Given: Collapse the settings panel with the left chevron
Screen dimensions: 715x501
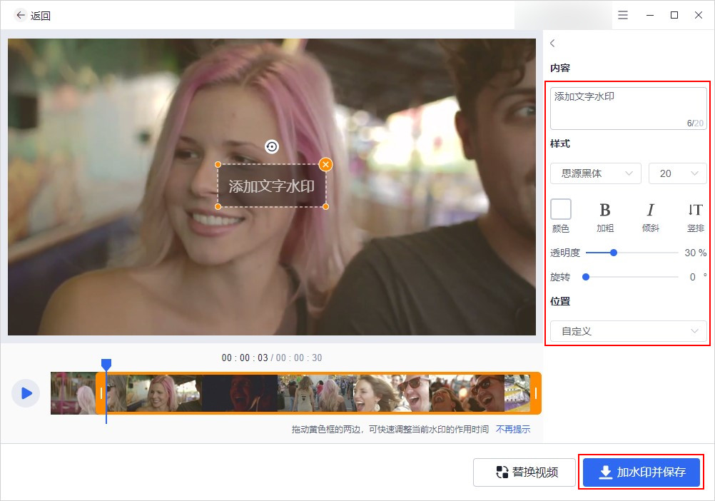Looking at the screenshot, I should [553, 43].
